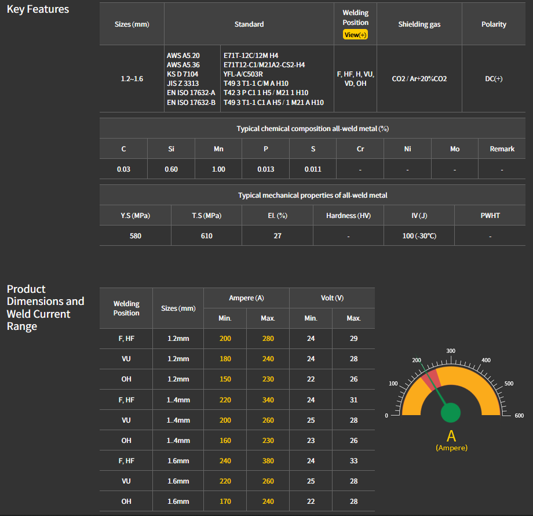Viewport: 533px width, 516px height.
Task: Click the DC(+) polarity value
Action: 494,79
